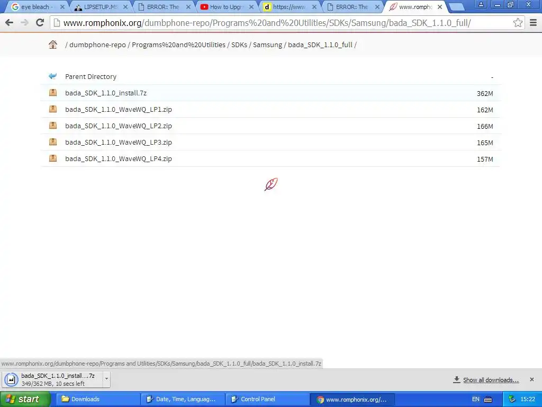Click the archive icon beside WaveWQ_LP1.zip
The width and height of the screenshot is (542, 407).
click(52, 109)
